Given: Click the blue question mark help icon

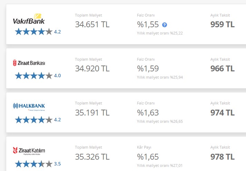Looking at the screenshot, I should [165, 25].
